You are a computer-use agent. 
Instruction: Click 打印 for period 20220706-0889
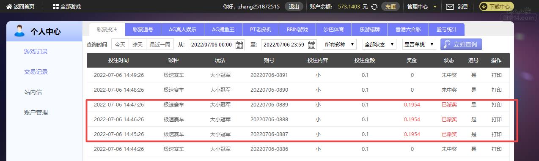[496, 105]
